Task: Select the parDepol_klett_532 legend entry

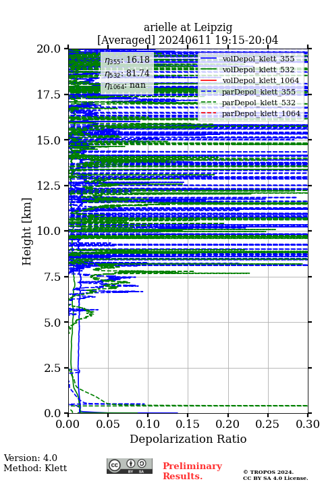Action: [251, 103]
